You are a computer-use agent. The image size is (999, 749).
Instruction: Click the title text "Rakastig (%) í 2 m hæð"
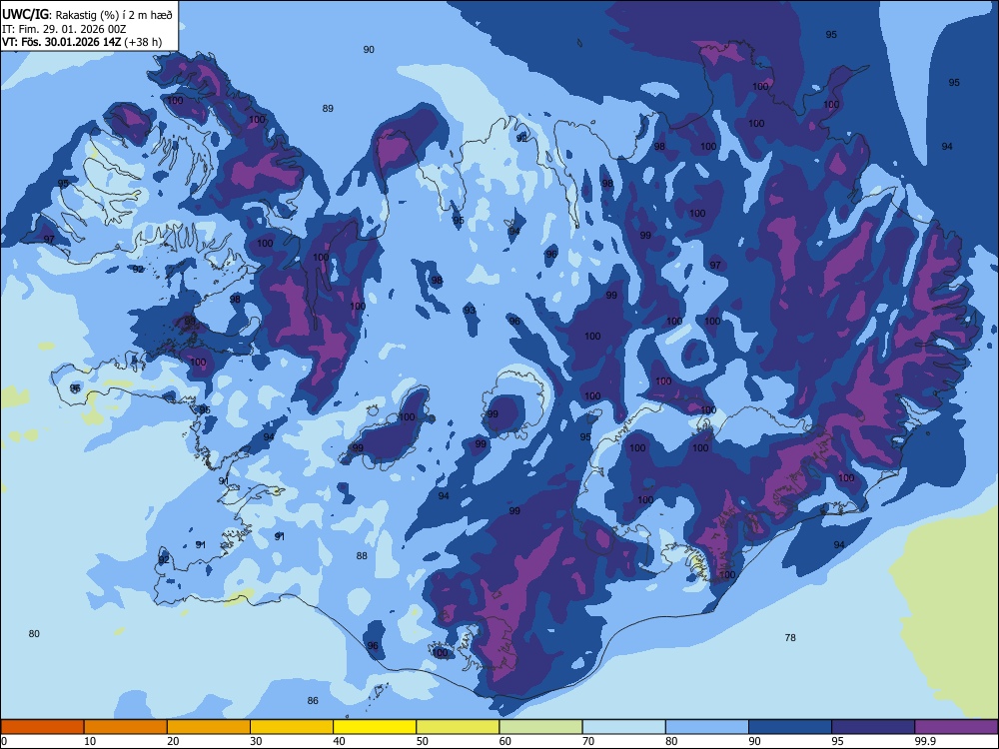114,15
